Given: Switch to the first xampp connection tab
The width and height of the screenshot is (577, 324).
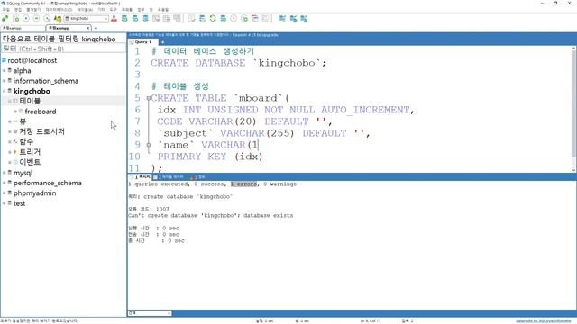Looking at the screenshot, I should [x=23, y=28].
